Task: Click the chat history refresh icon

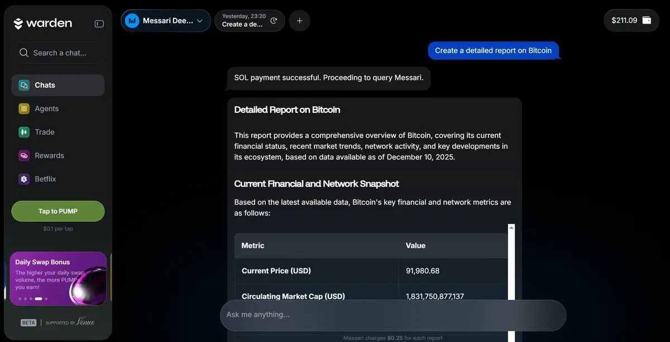Action: point(274,21)
